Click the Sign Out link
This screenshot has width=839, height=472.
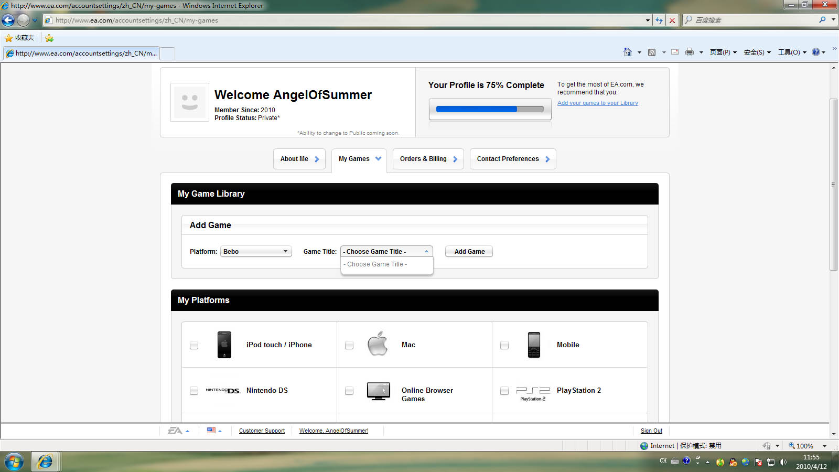tap(651, 431)
